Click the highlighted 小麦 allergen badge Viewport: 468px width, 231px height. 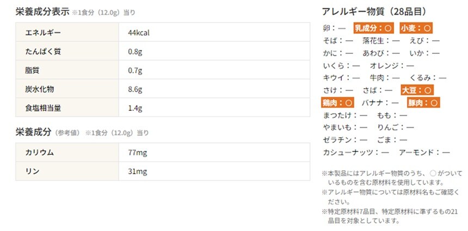[x=416, y=28]
